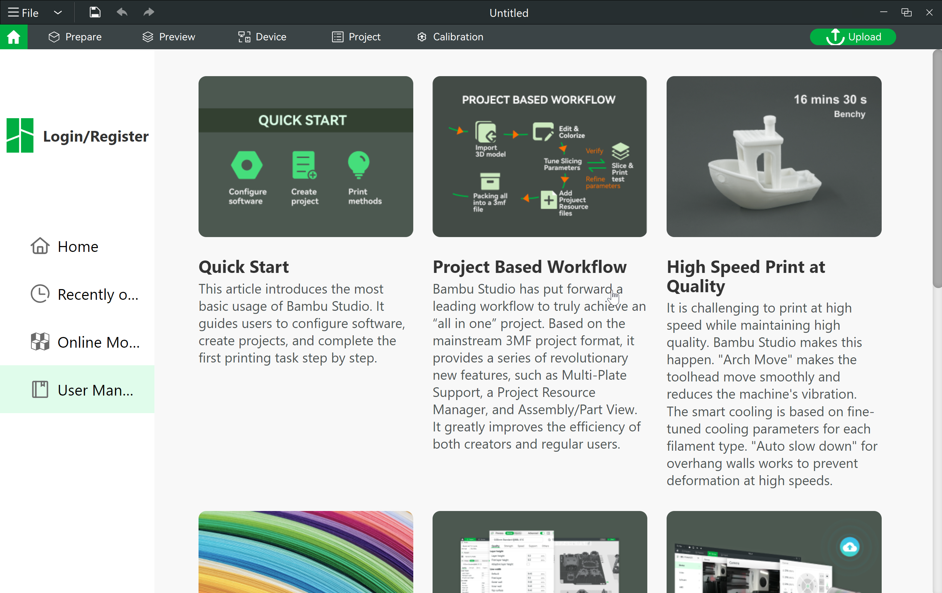Open Recently opened list in sidebar

click(78, 294)
